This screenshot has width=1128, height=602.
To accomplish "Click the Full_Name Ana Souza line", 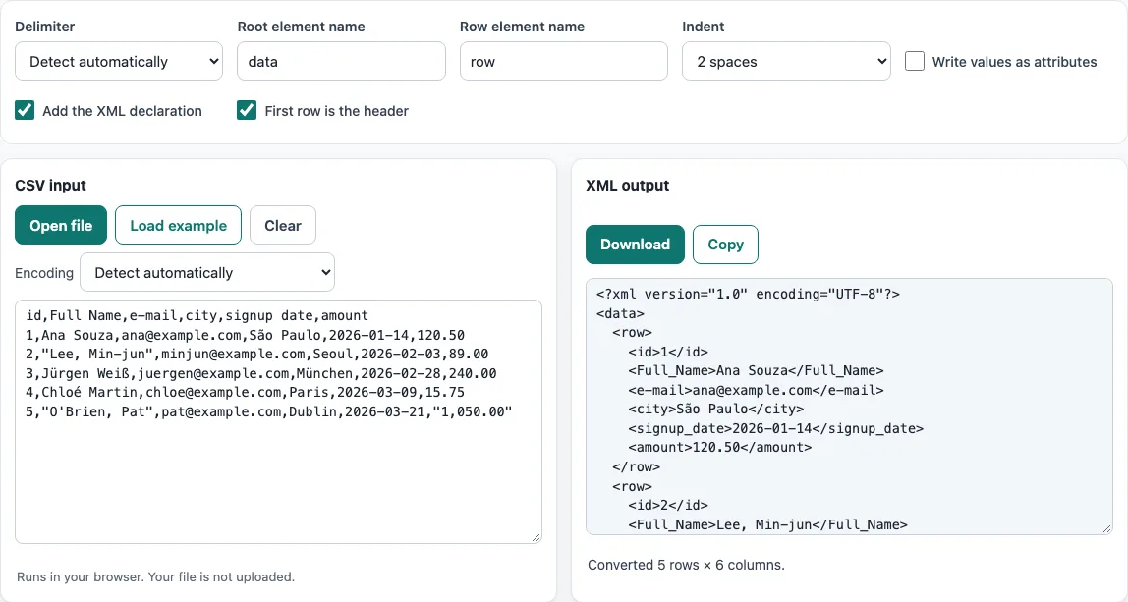I will click(x=756, y=371).
